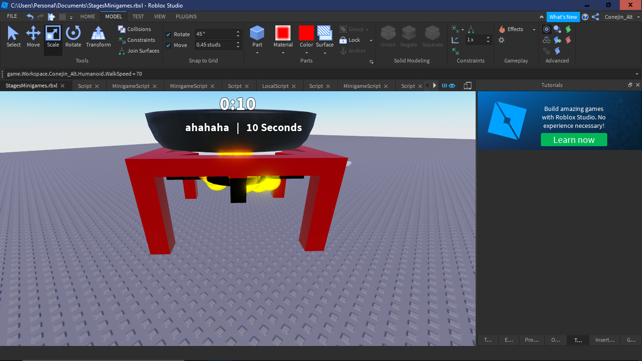The width and height of the screenshot is (642, 361).
Task: Click the Move tool icon
Action: point(33,33)
